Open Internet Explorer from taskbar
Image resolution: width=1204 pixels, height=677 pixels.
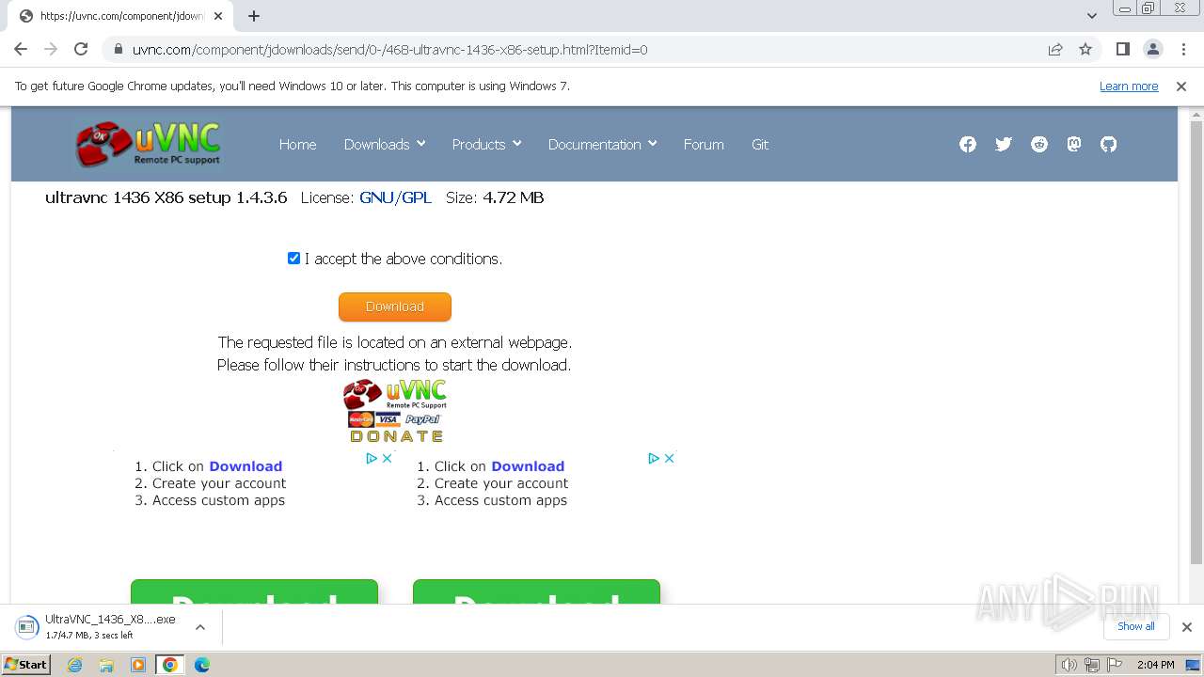point(75,665)
